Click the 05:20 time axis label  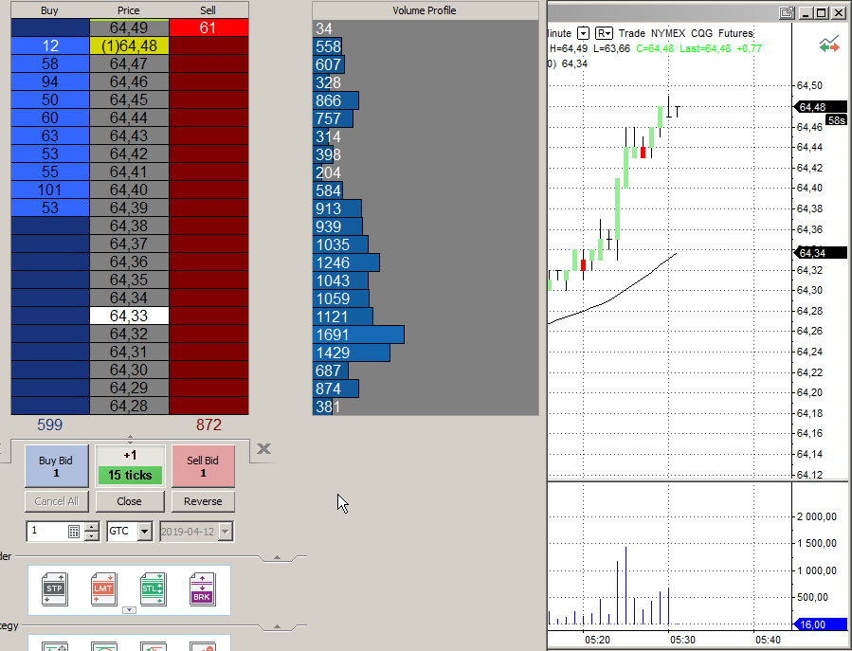[597, 640]
